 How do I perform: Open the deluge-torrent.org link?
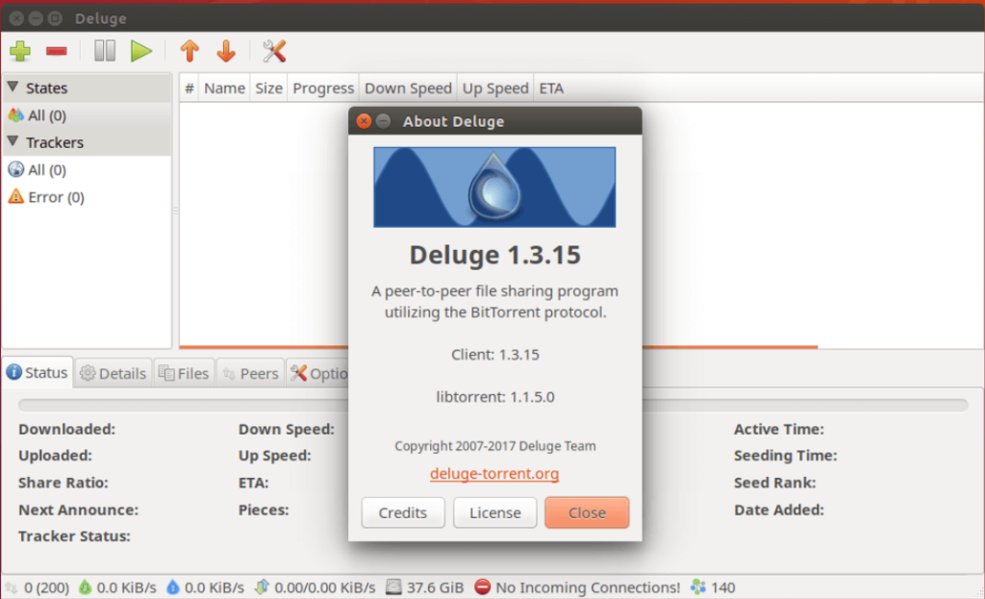tap(493, 474)
